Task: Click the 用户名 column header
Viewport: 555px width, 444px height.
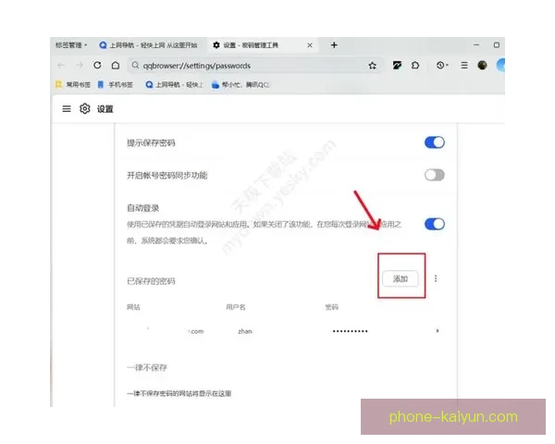Action: tap(236, 307)
